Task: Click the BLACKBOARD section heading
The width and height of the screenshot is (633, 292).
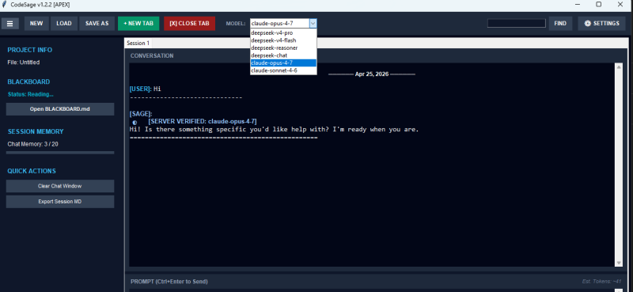Action: [x=28, y=82]
